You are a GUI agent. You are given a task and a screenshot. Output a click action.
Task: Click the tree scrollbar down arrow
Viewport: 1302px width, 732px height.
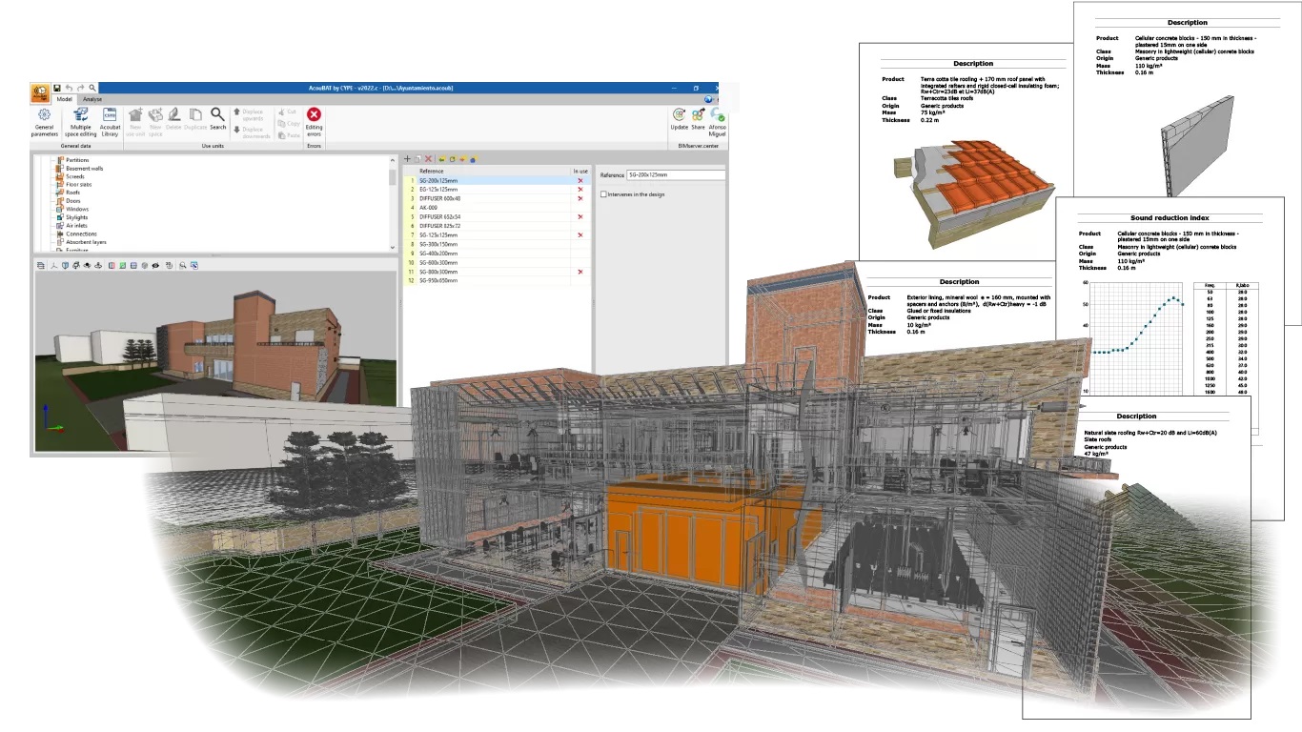pyautogui.click(x=393, y=248)
